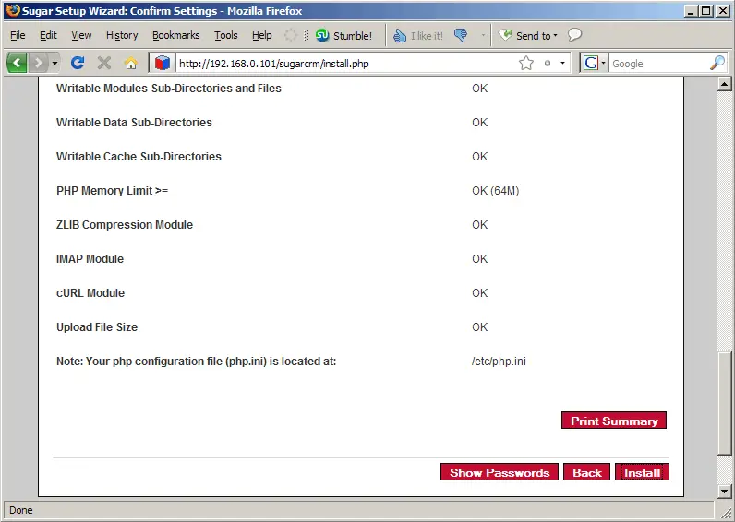Open the address bar history dropdown
735x522 pixels.
click(562, 63)
